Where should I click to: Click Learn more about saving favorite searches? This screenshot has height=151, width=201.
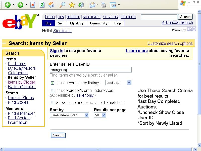[x=137, y=51]
